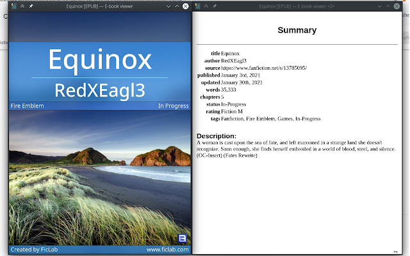Click the www.ficlab.com text on cover
410x256 pixels.
coord(168,250)
